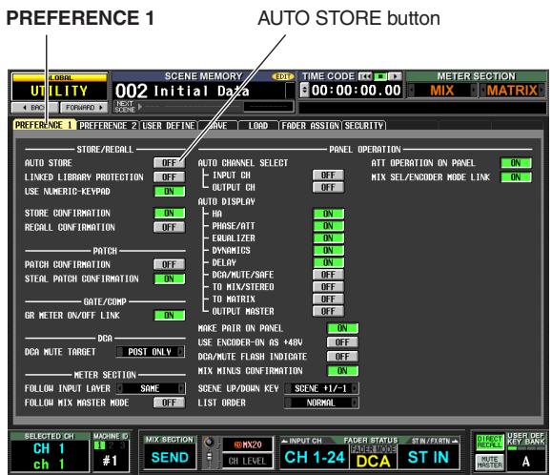Select machine ID 1 indicator

99,445
